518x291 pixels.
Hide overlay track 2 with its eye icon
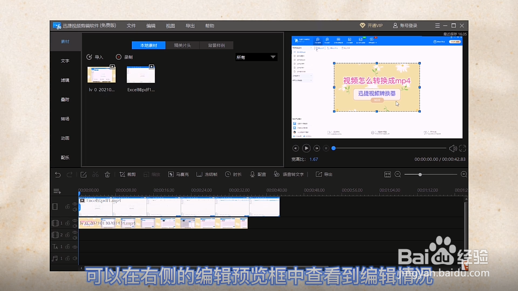74,232
